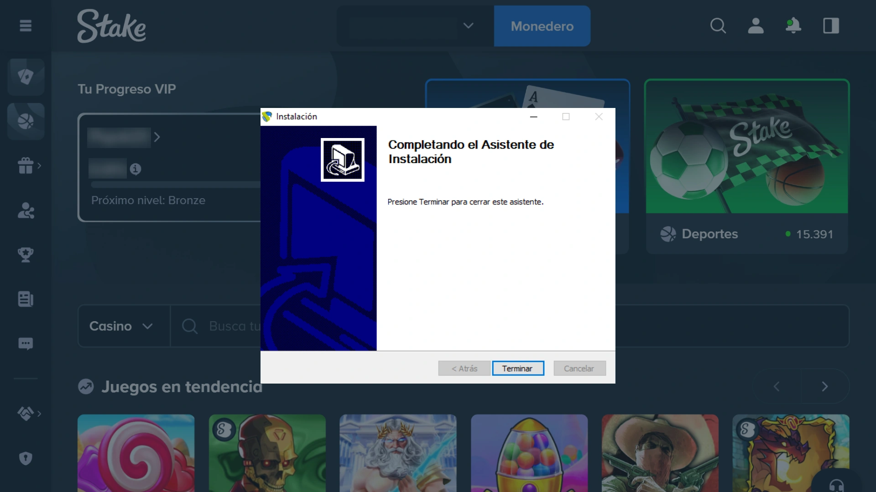This screenshot has height=492, width=876.
Task: Click the next arrow for Juegos en tendencia
Action: [x=825, y=386]
